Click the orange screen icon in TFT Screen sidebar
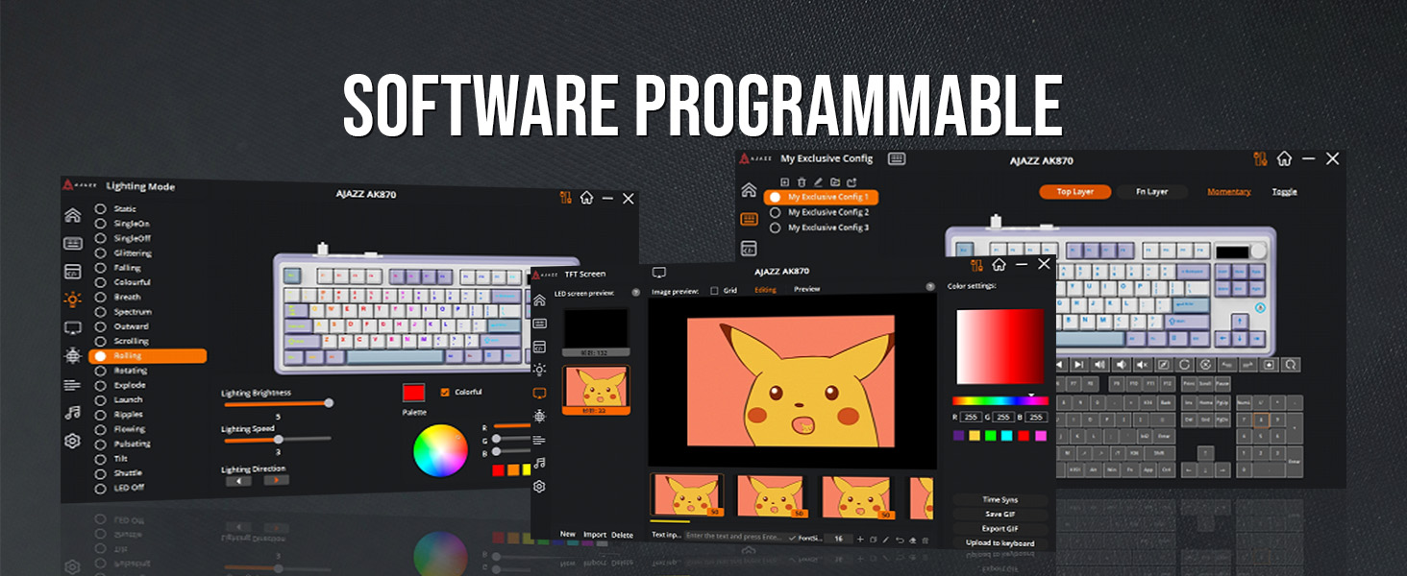Image resolution: width=1407 pixels, height=576 pixels. [x=540, y=393]
